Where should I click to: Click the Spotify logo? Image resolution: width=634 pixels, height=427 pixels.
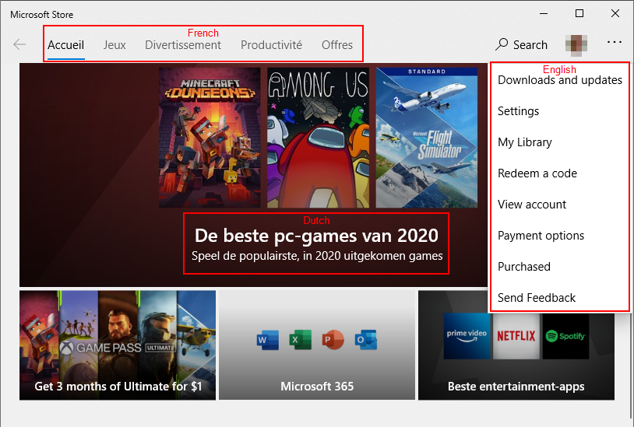(565, 336)
